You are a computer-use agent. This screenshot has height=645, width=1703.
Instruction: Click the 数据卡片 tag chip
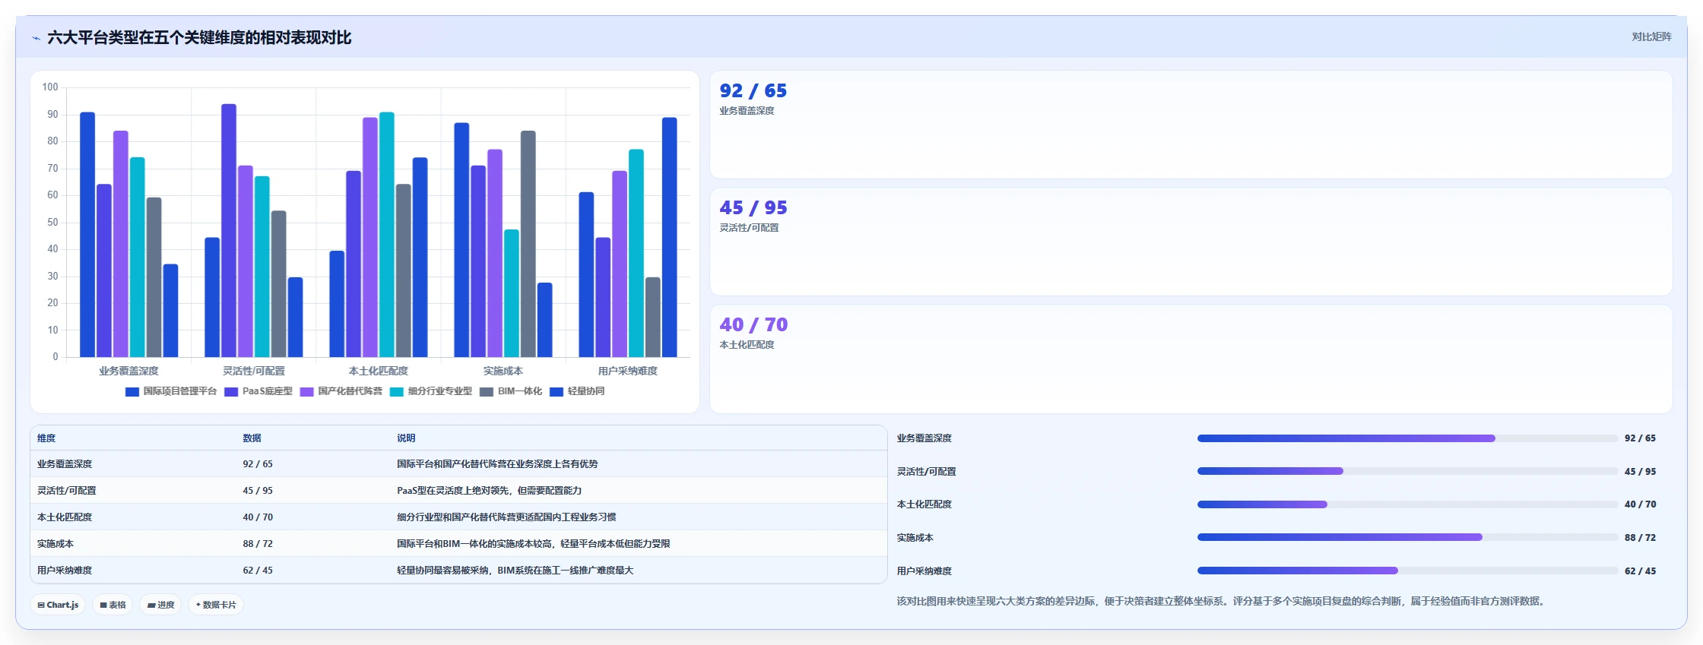pos(216,605)
